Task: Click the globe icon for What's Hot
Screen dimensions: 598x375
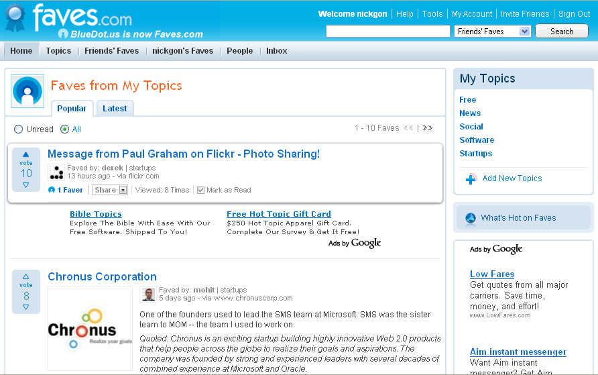Action: 471,218
